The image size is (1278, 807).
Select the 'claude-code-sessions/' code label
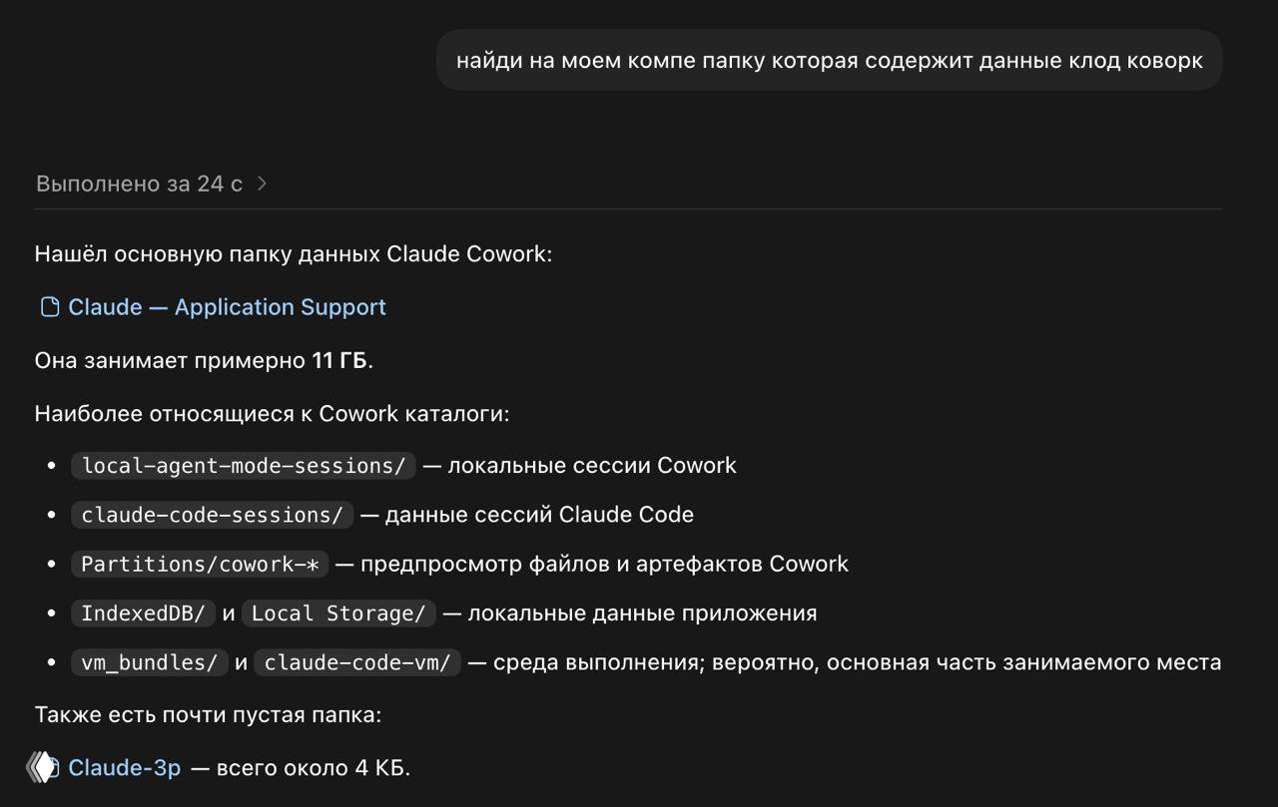point(212,515)
